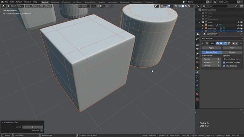This screenshot has height=137, width=244.
Task: Hide Cube using its eye icon
Action: pos(238,25)
